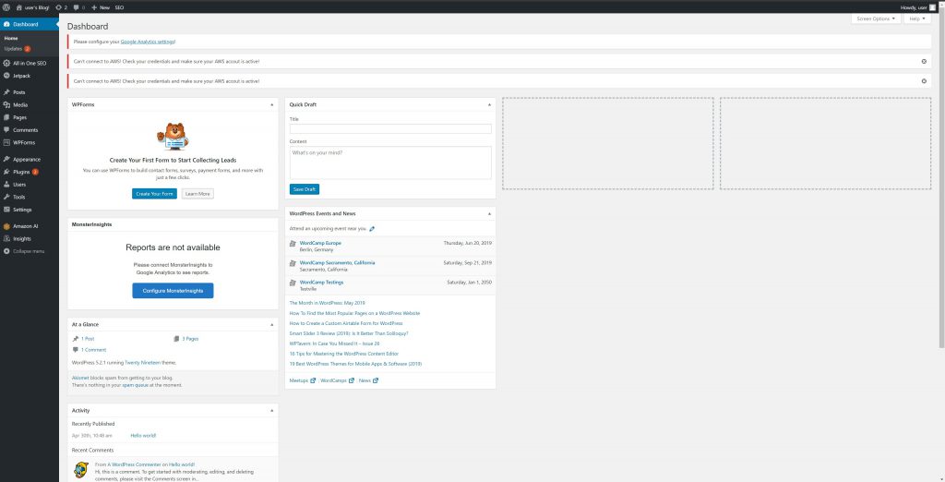Click WPForms Learn More button

[x=197, y=194]
